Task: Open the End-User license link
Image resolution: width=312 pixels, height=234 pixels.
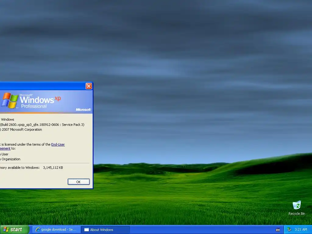Action: (58, 144)
